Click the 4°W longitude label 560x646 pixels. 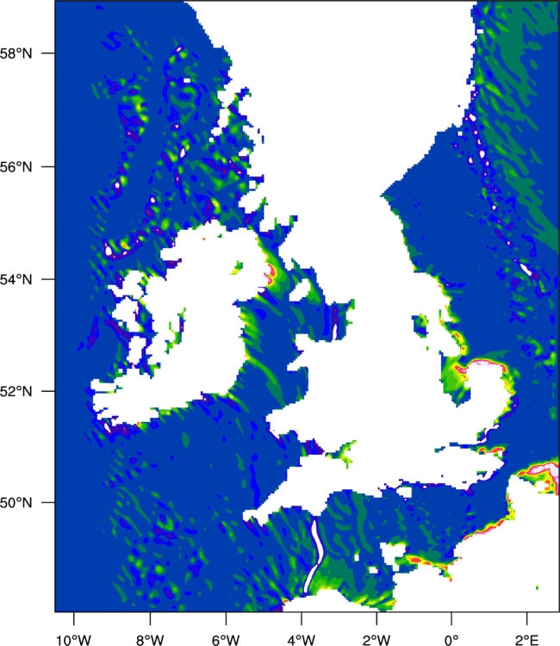[x=302, y=640]
